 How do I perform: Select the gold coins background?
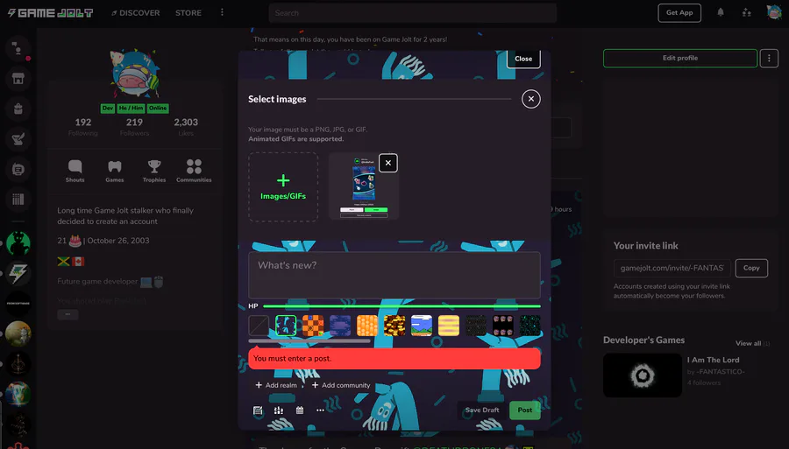[394, 326]
